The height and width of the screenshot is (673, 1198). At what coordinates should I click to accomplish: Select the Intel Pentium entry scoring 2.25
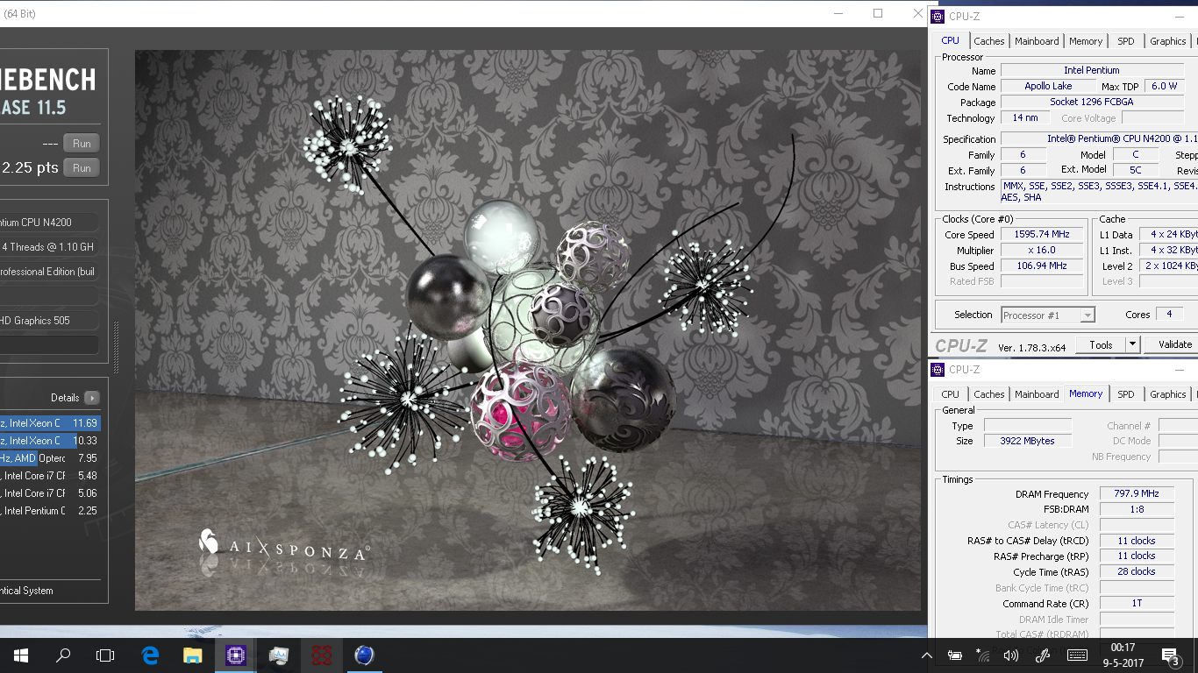(x=50, y=511)
